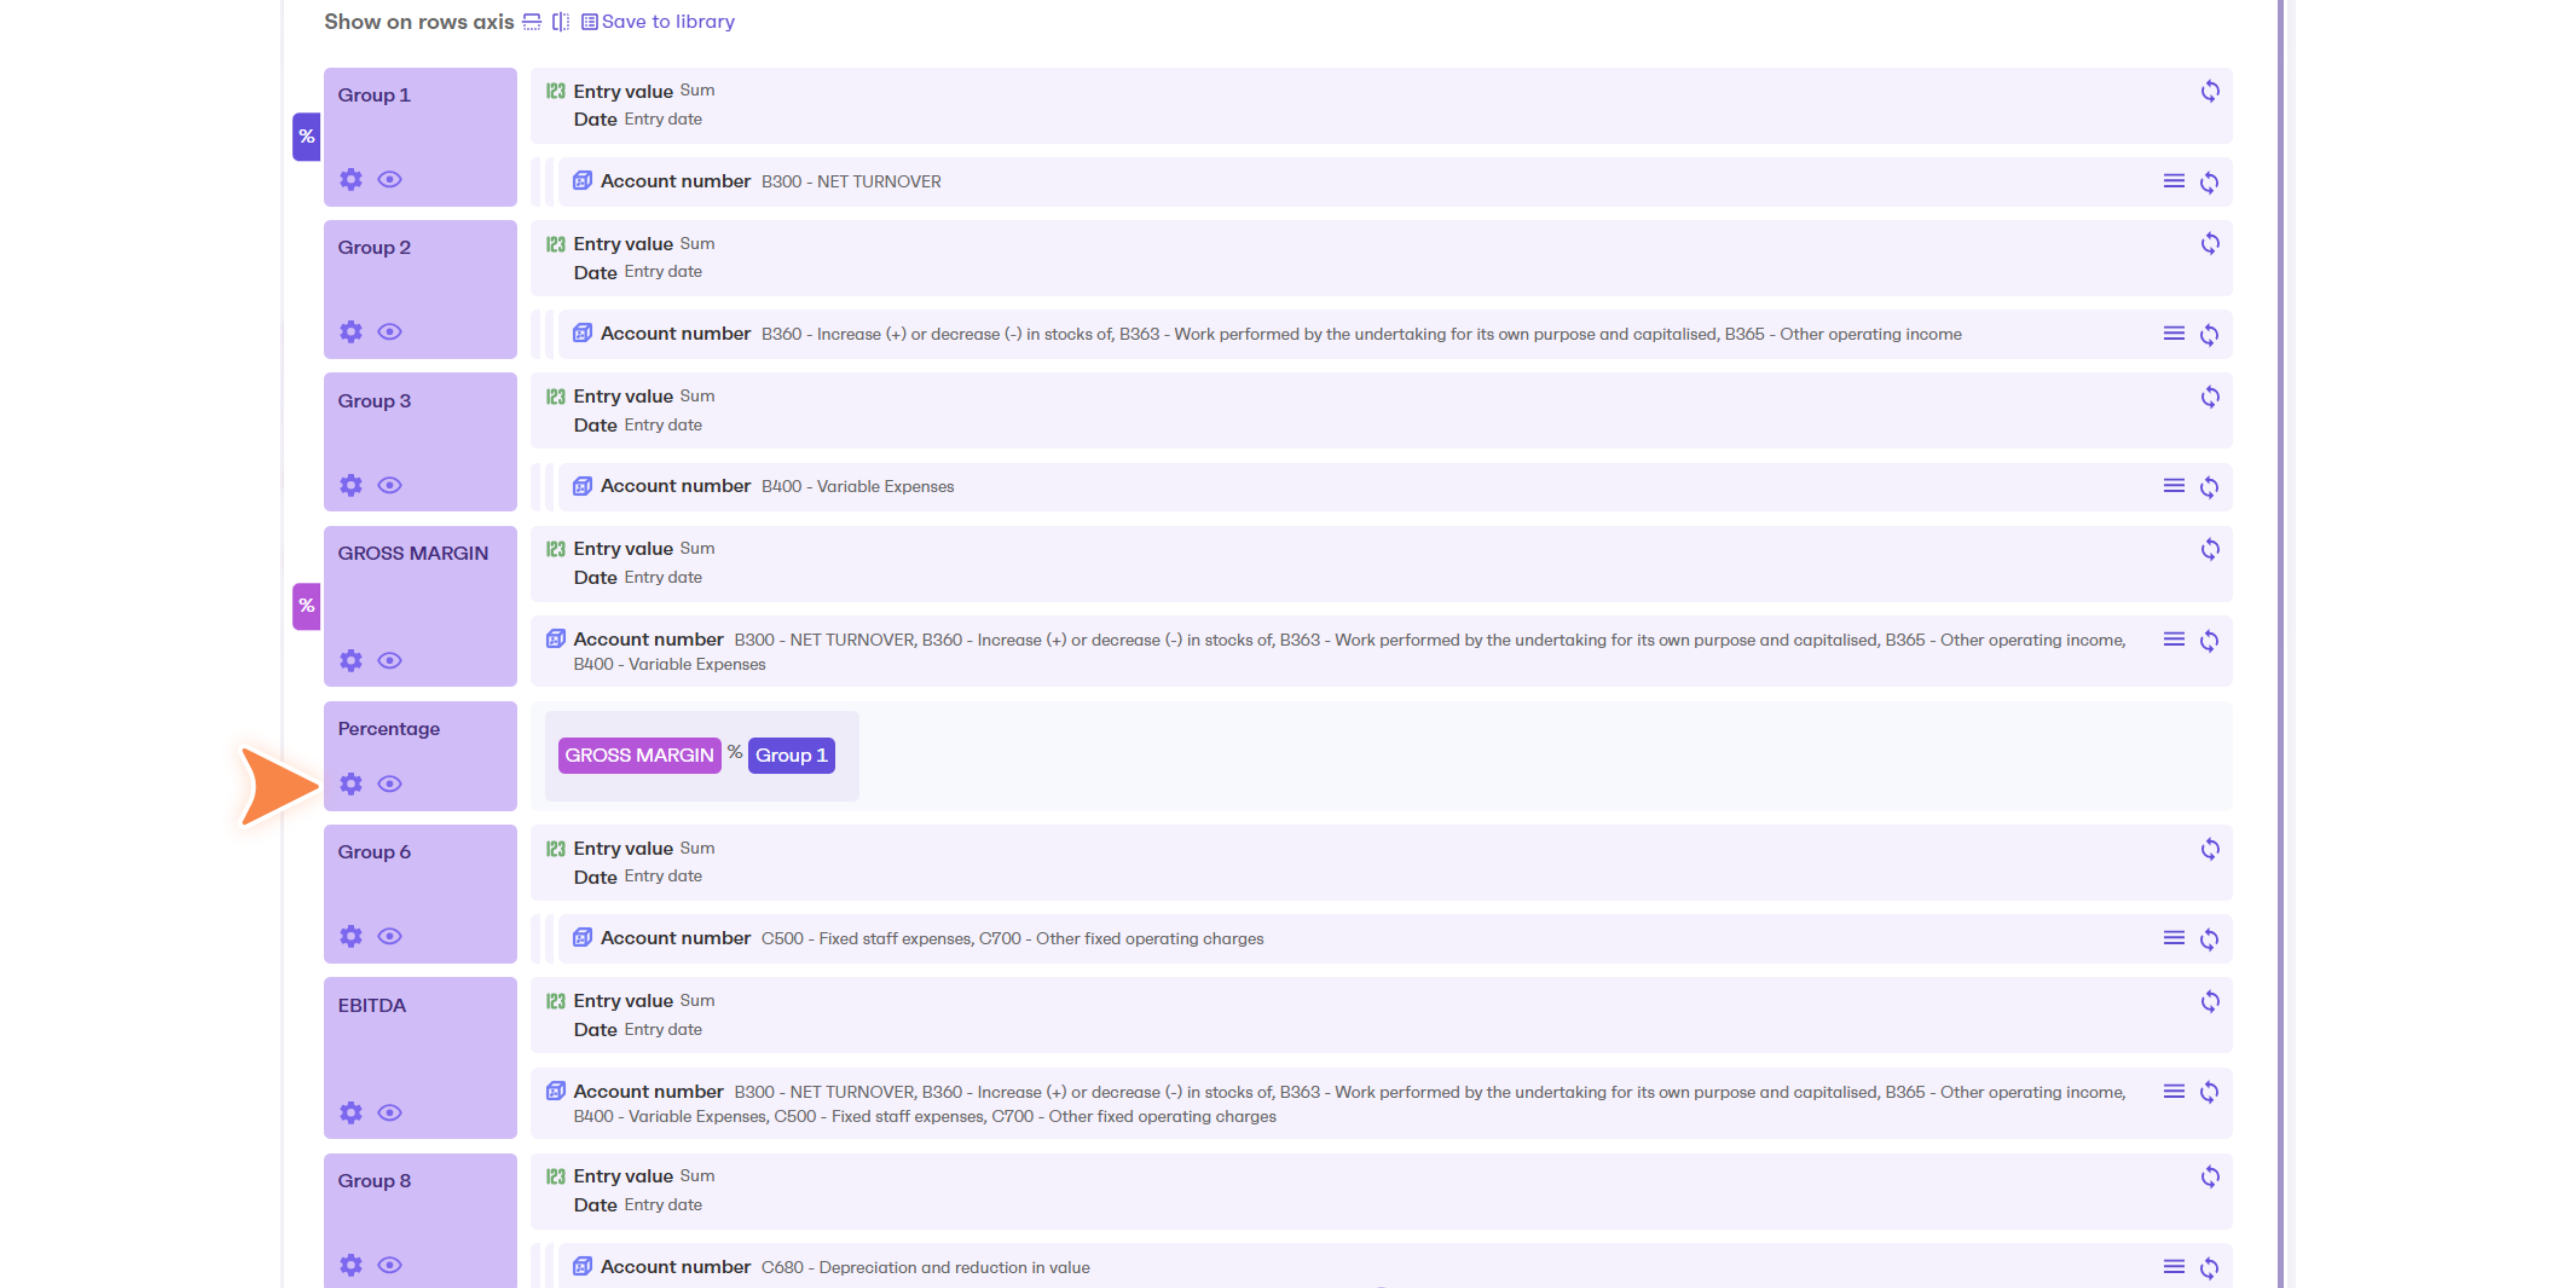
Task: Select the Group 2 label
Action: point(374,247)
